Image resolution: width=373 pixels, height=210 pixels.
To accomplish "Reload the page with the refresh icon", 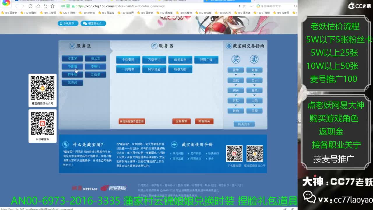I will click(x=31, y=6).
